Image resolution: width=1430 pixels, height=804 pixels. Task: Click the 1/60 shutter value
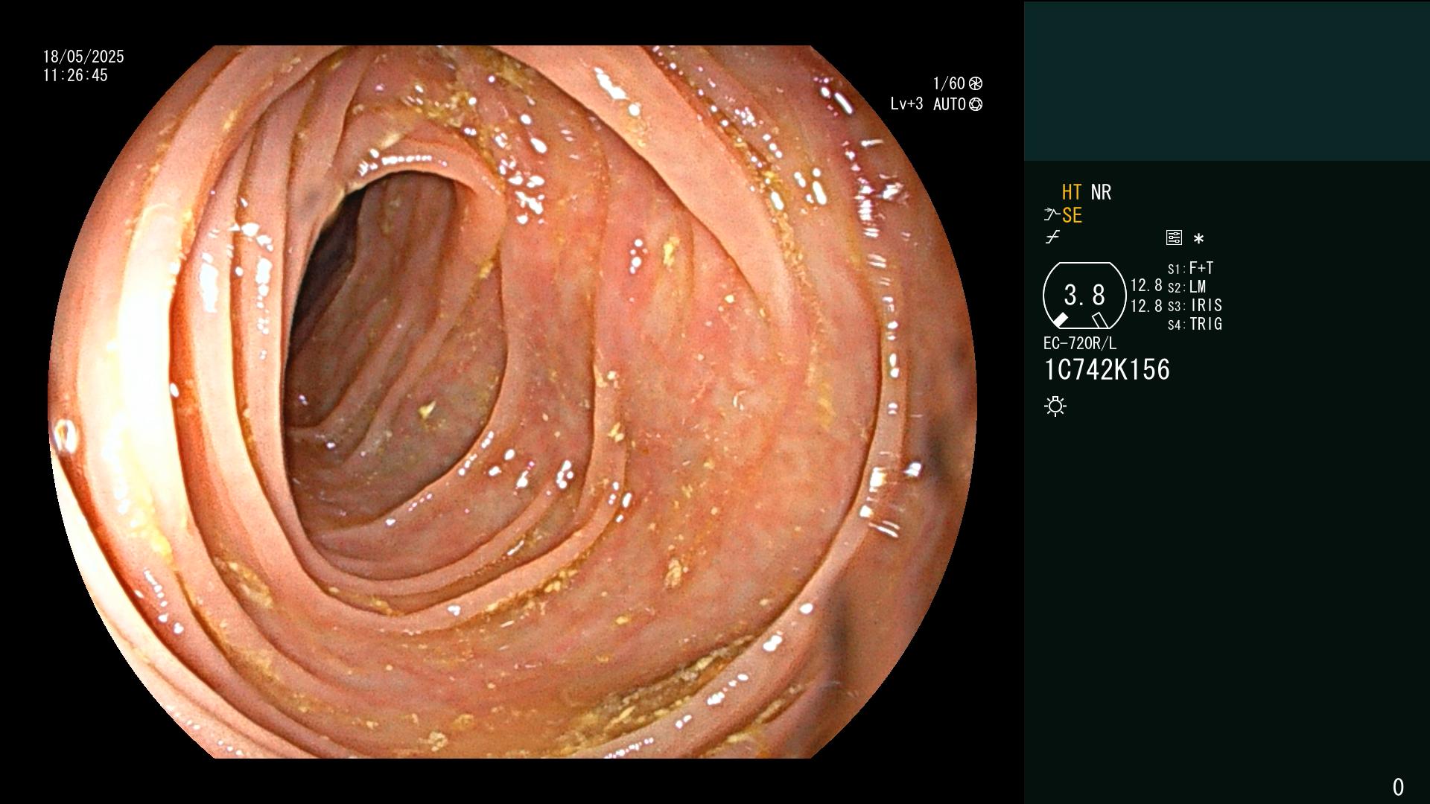point(949,83)
